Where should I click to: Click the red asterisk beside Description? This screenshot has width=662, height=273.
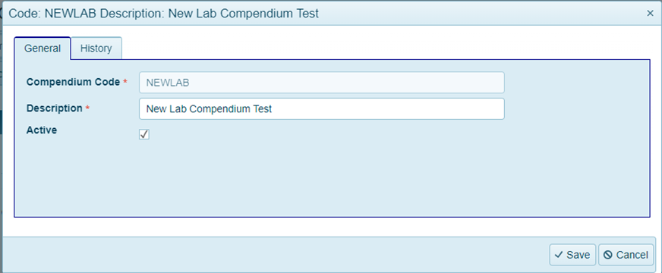pos(87,108)
